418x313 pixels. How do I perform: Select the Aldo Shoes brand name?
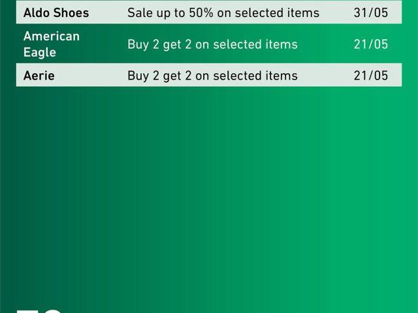56,13
